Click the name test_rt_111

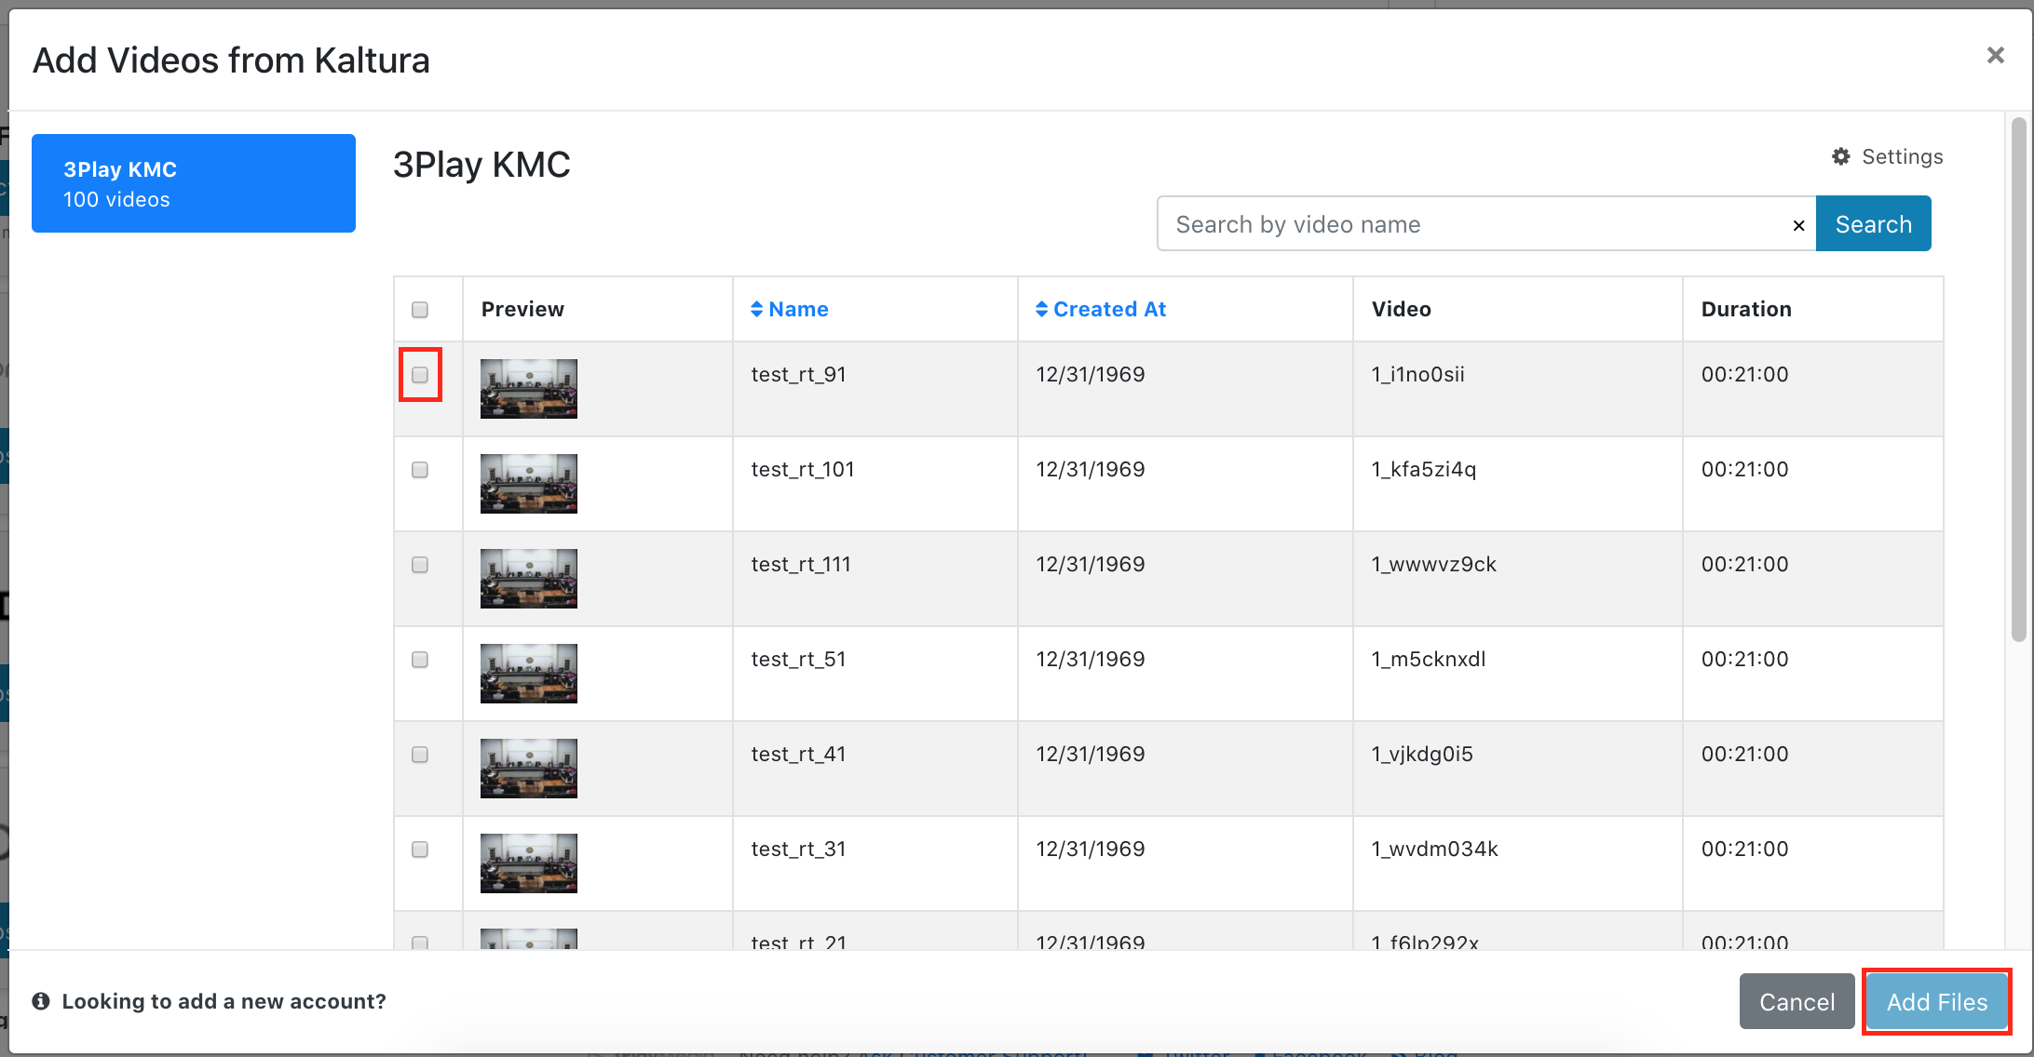pos(801,564)
